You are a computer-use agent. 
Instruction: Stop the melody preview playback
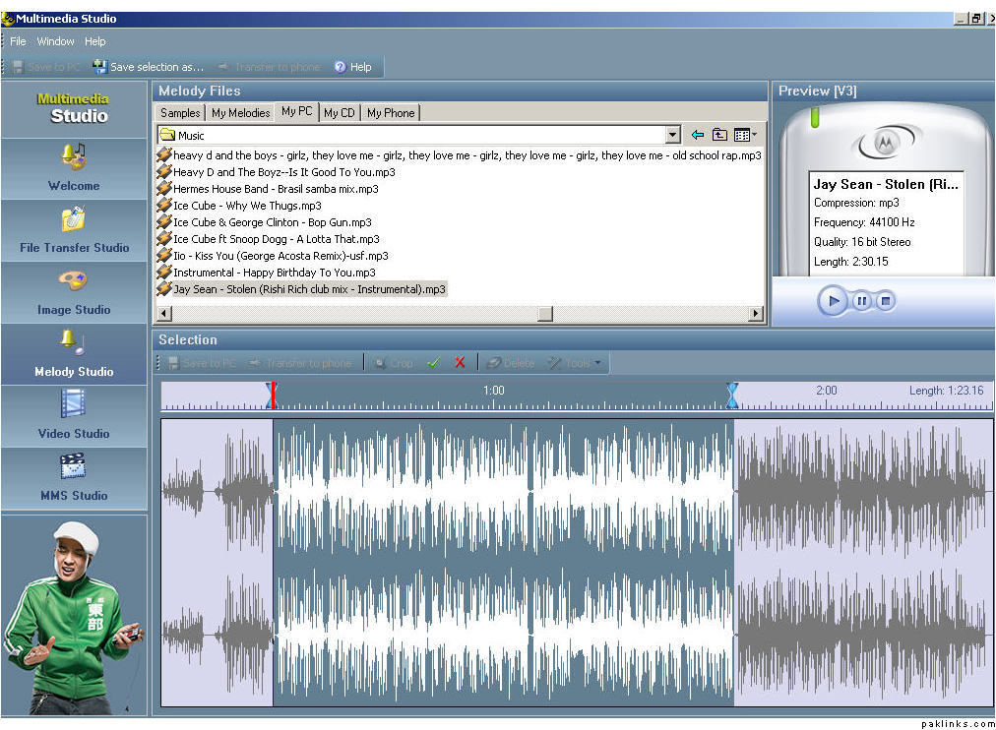[885, 301]
